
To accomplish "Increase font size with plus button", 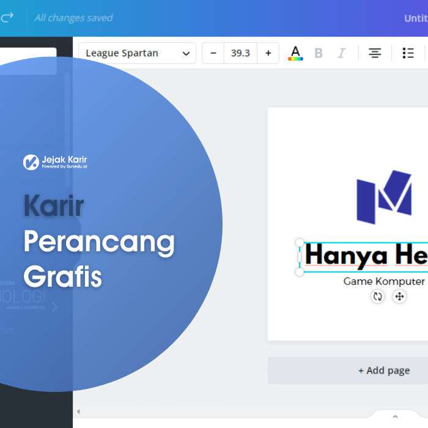I will click(x=268, y=53).
